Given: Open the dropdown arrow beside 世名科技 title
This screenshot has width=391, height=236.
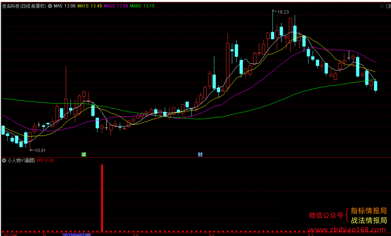Looking at the screenshot, I should [x=50, y=6].
